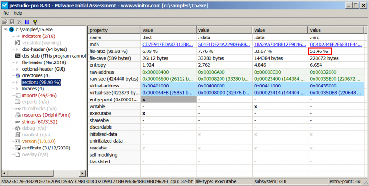Expand the libraries (4) tree node
Screen dimensions: 369x186
click(x=17, y=89)
